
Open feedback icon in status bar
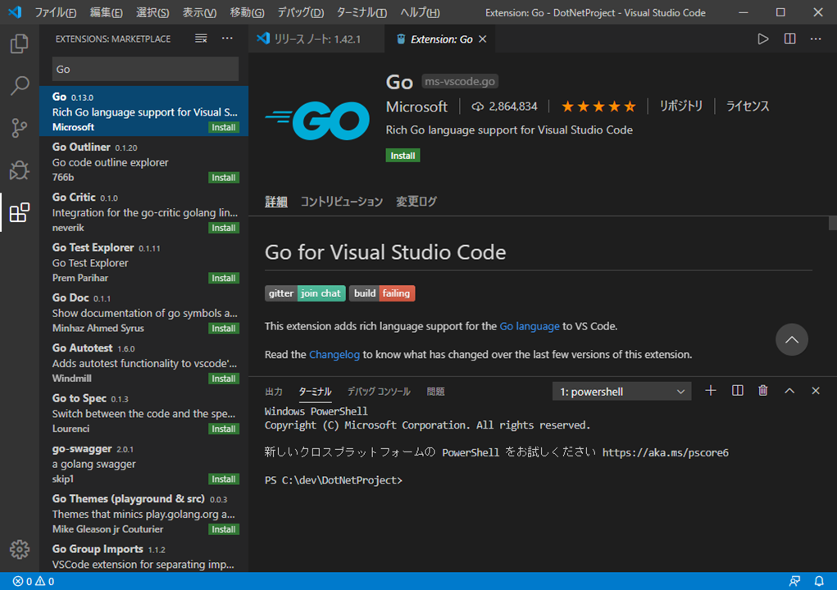tap(795, 582)
